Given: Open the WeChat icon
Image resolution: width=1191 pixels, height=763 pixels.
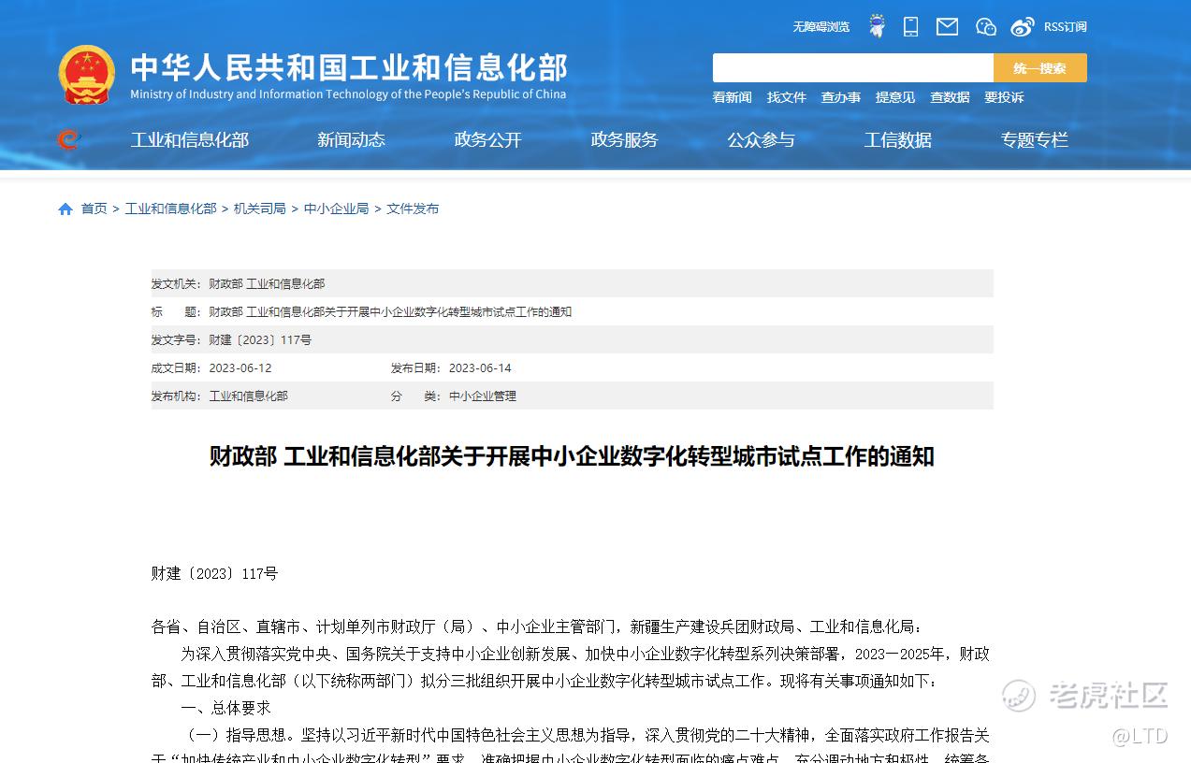Looking at the screenshot, I should click(x=985, y=26).
